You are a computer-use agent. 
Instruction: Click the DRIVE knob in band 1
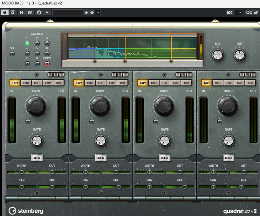(36, 106)
